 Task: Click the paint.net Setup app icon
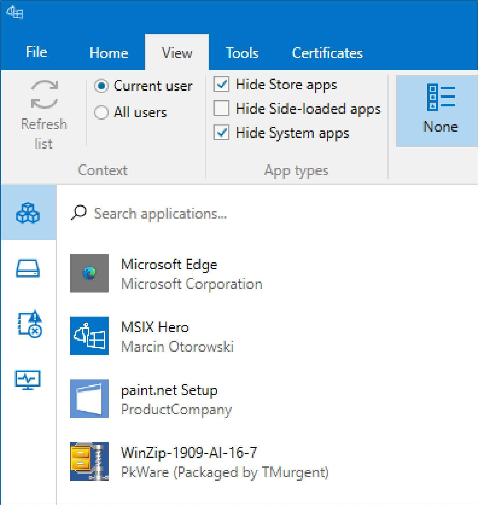(89, 399)
